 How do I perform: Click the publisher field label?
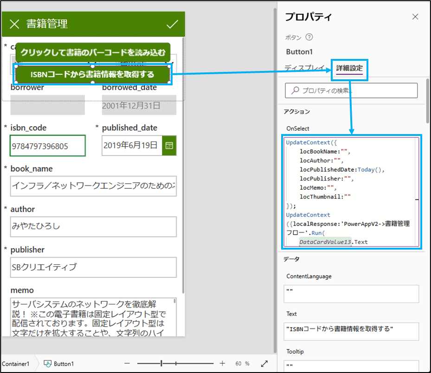point(27,250)
